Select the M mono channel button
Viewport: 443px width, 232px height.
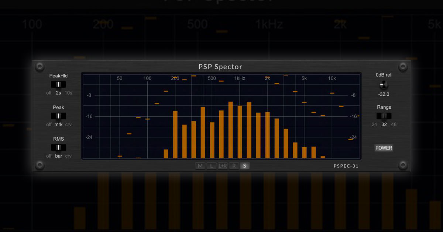[x=200, y=166]
